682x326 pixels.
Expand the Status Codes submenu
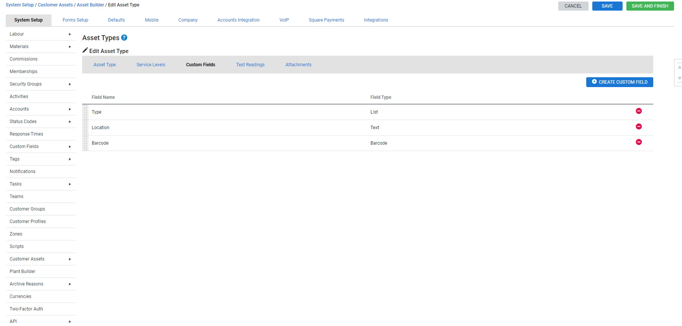pos(70,122)
